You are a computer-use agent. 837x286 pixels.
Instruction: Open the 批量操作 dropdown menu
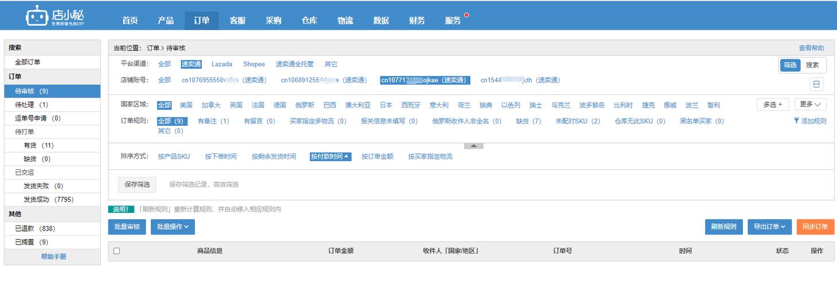point(173,227)
